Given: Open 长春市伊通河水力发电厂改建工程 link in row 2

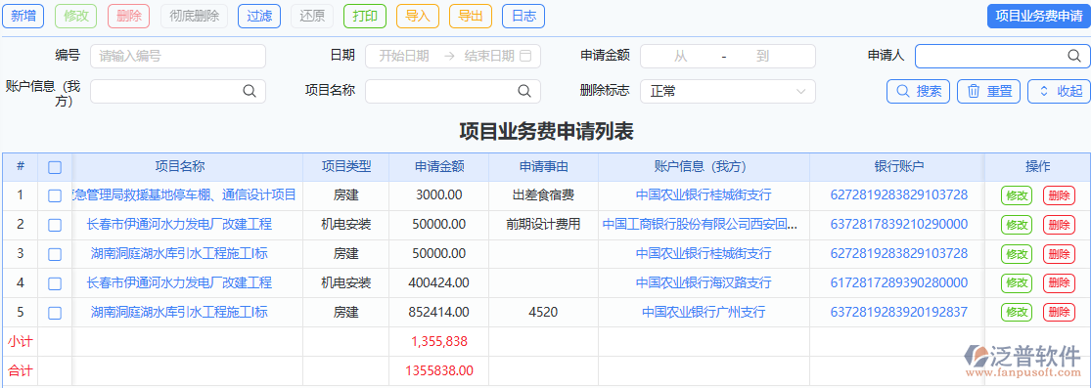Looking at the screenshot, I should (x=179, y=224).
